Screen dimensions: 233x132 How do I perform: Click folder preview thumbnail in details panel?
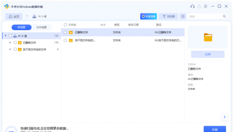[208, 37]
